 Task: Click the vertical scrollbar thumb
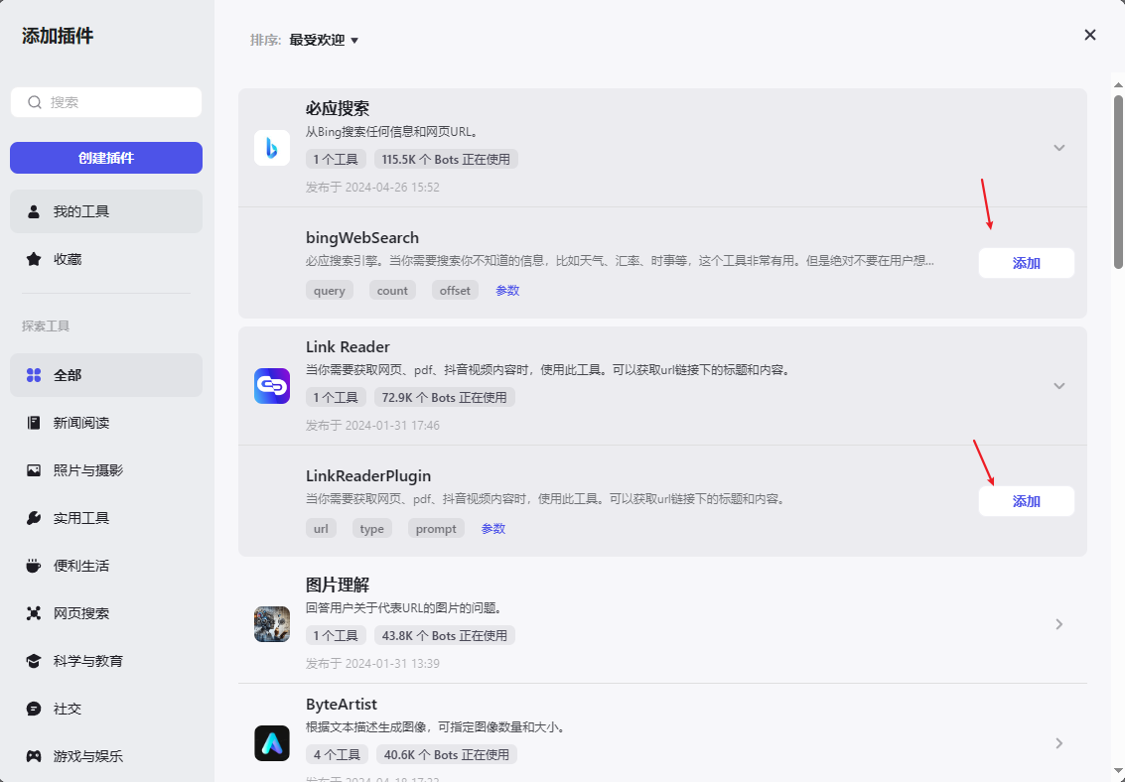click(x=1118, y=182)
